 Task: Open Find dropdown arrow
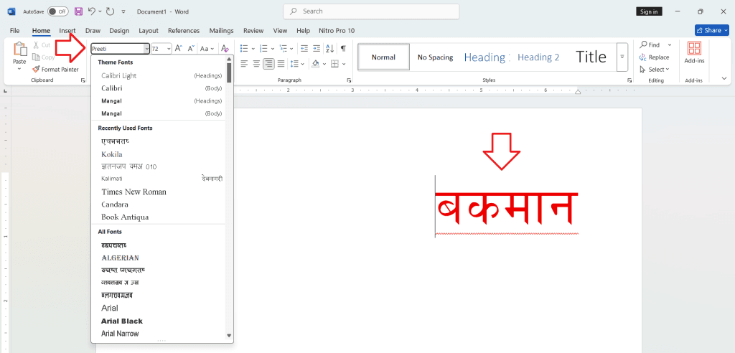click(670, 45)
